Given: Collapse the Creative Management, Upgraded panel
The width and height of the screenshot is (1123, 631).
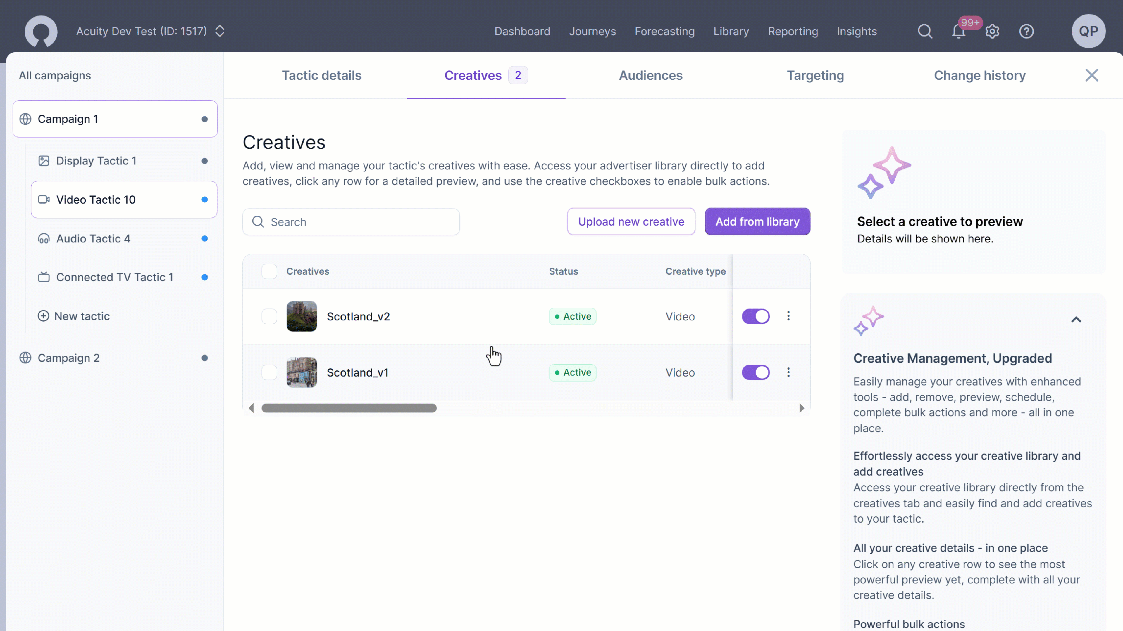Looking at the screenshot, I should 1076,320.
